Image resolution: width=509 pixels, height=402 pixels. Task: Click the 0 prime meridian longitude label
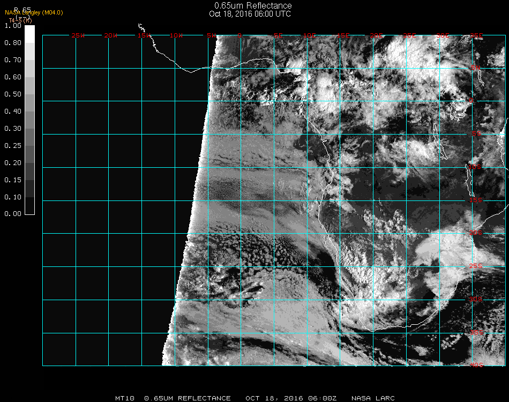click(239, 35)
